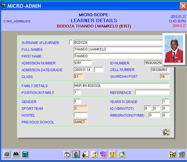Click the teacher at blackboard icon
This screenshot has width=187, height=162.
[85, 154]
